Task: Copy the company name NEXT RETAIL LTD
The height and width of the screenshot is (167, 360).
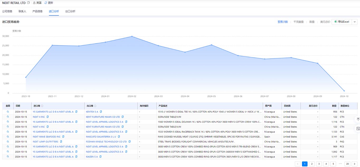Action: point(29,3)
